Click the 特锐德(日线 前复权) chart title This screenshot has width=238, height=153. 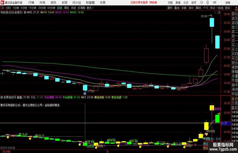12,13
